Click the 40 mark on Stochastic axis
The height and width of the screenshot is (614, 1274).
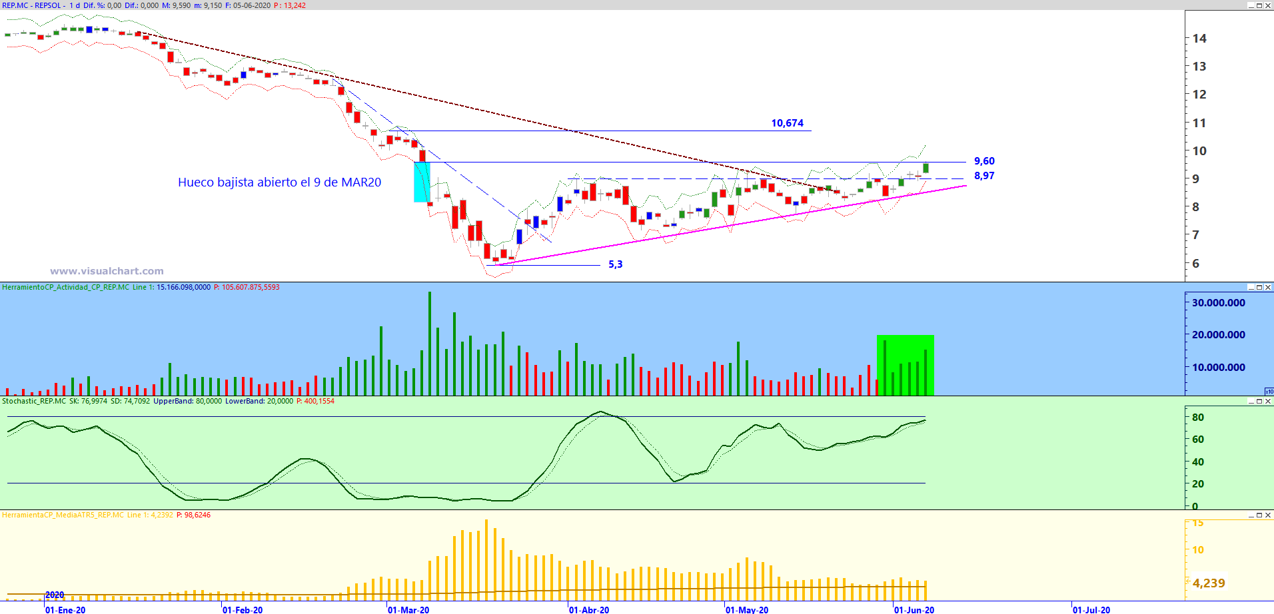(1198, 462)
